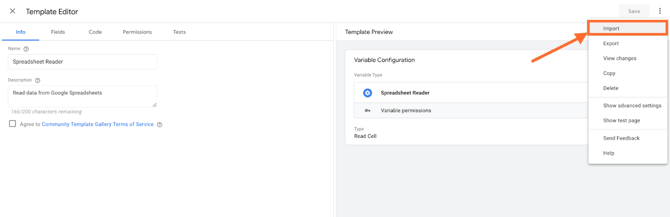Select Send Feedback in the menu
Screen dimensions: 670x217
628,138
